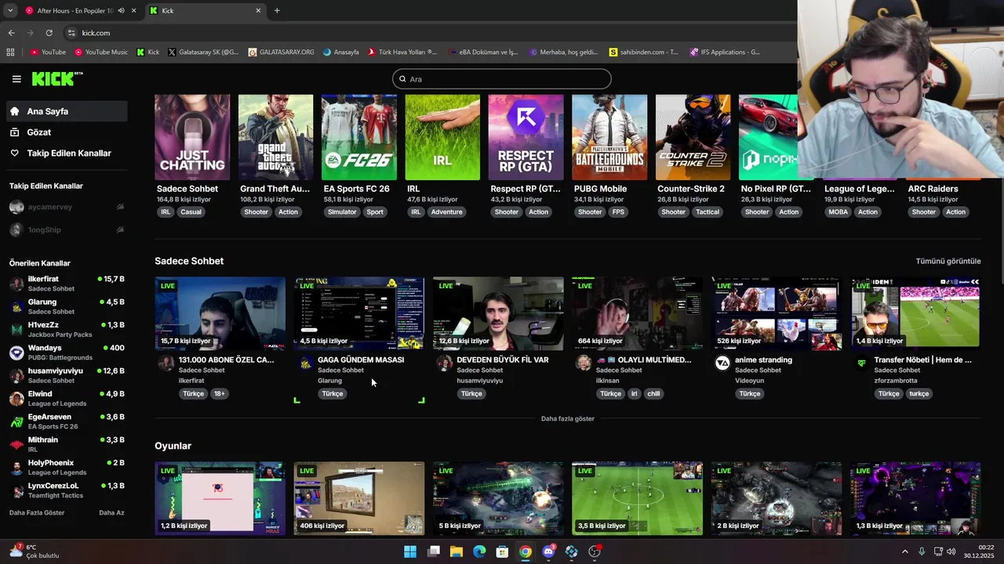Click the husamviyuviyu avatar in the stream row

pos(444,363)
